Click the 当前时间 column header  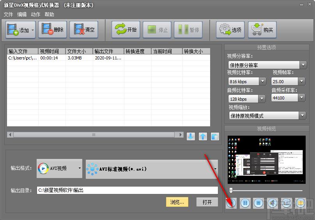[167, 51]
